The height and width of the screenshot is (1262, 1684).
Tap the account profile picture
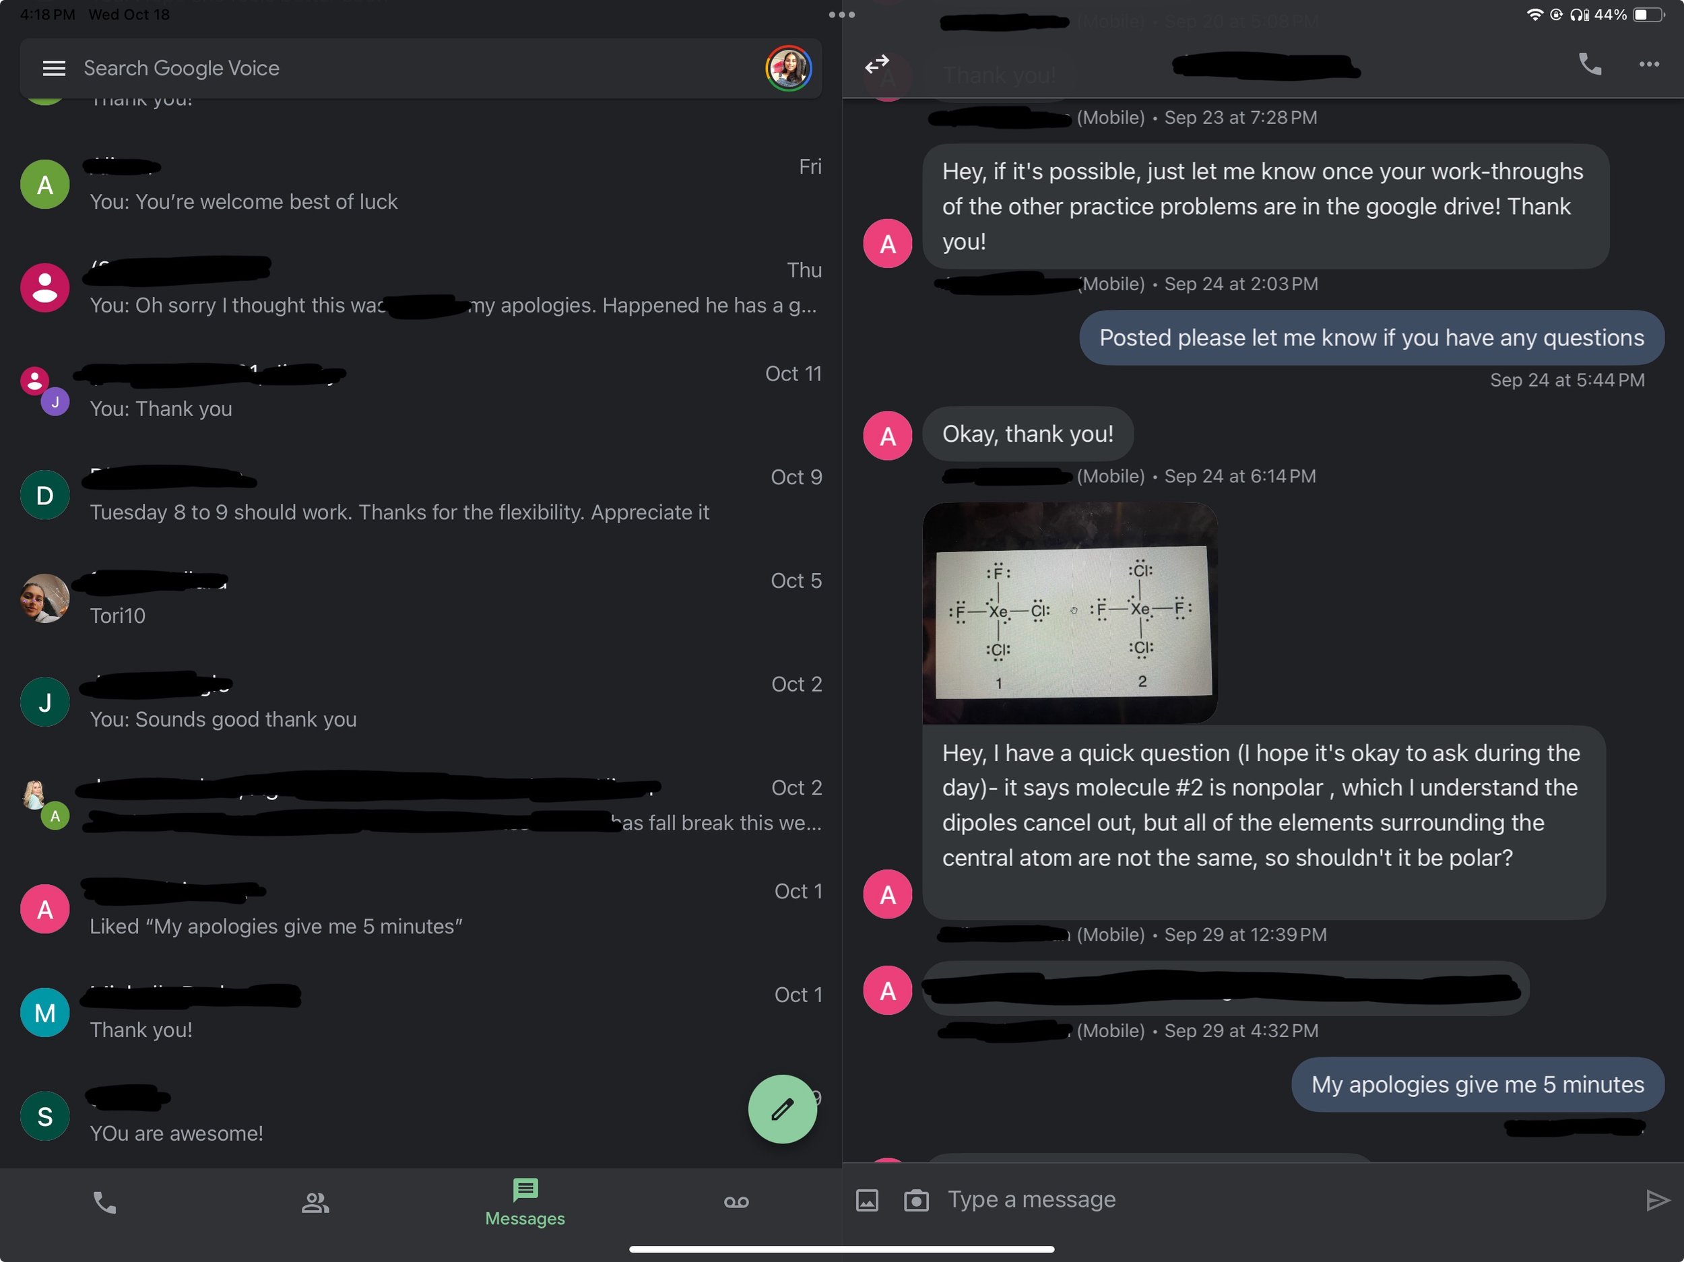click(788, 69)
